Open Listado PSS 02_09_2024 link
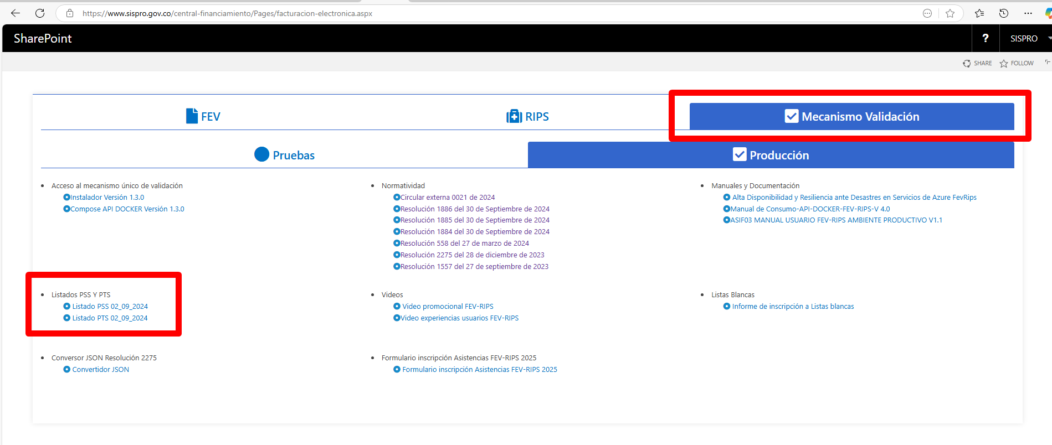Image resolution: width=1052 pixels, height=445 pixels. (x=110, y=307)
